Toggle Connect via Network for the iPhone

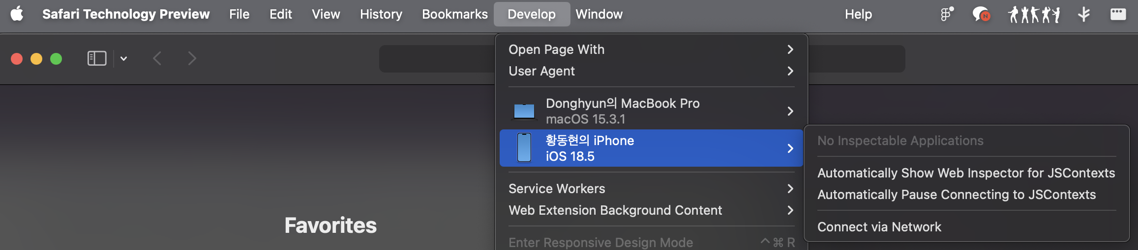[x=966, y=227]
